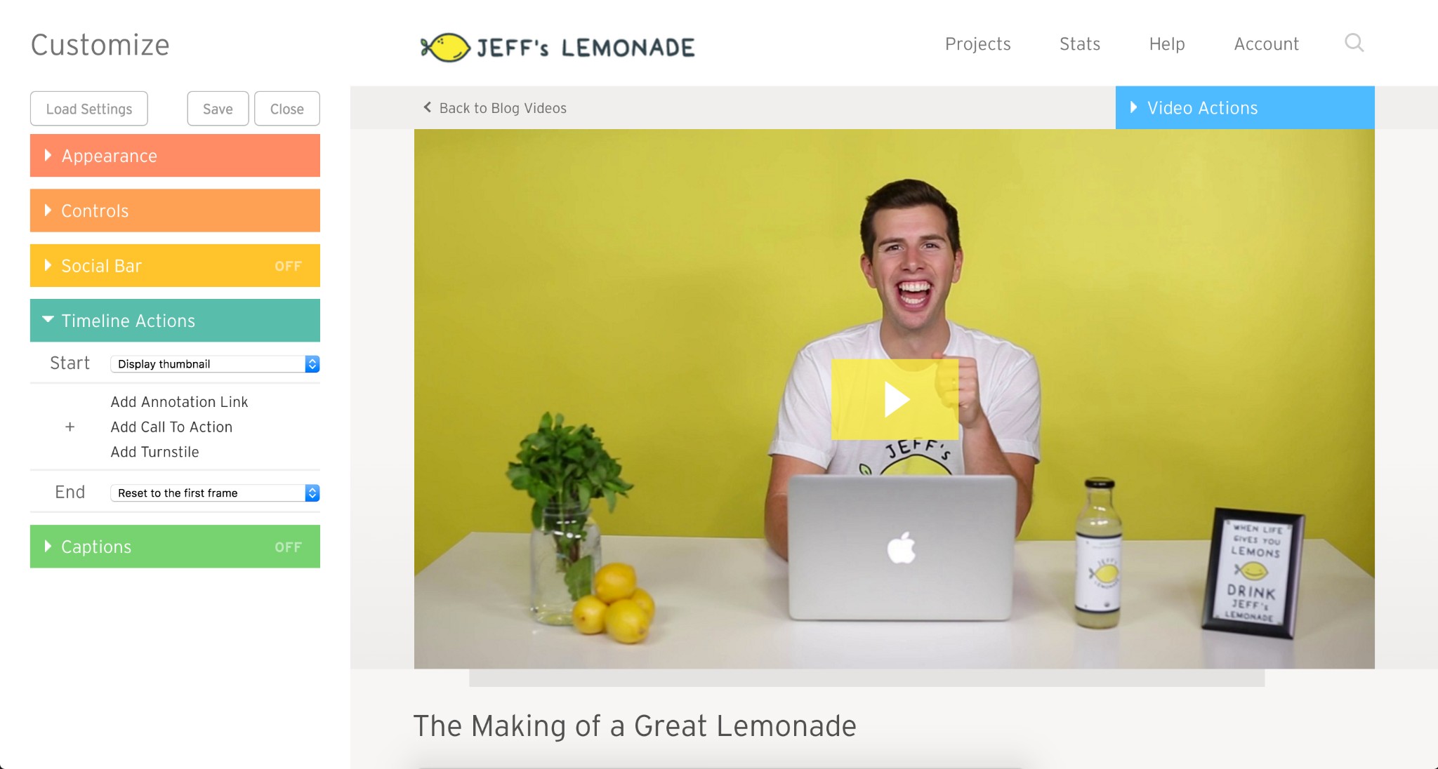Expand the Controls settings panel
Screen dimensions: 1438x769
176,211
